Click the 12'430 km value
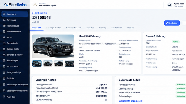This screenshot has width=186, height=104. 151,54
